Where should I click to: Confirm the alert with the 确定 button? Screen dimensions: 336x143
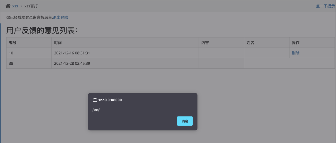185,121
